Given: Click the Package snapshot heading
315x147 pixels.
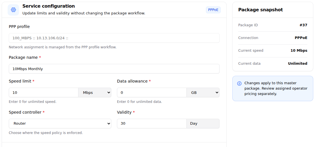Looking at the screenshot, I should [x=260, y=10].
